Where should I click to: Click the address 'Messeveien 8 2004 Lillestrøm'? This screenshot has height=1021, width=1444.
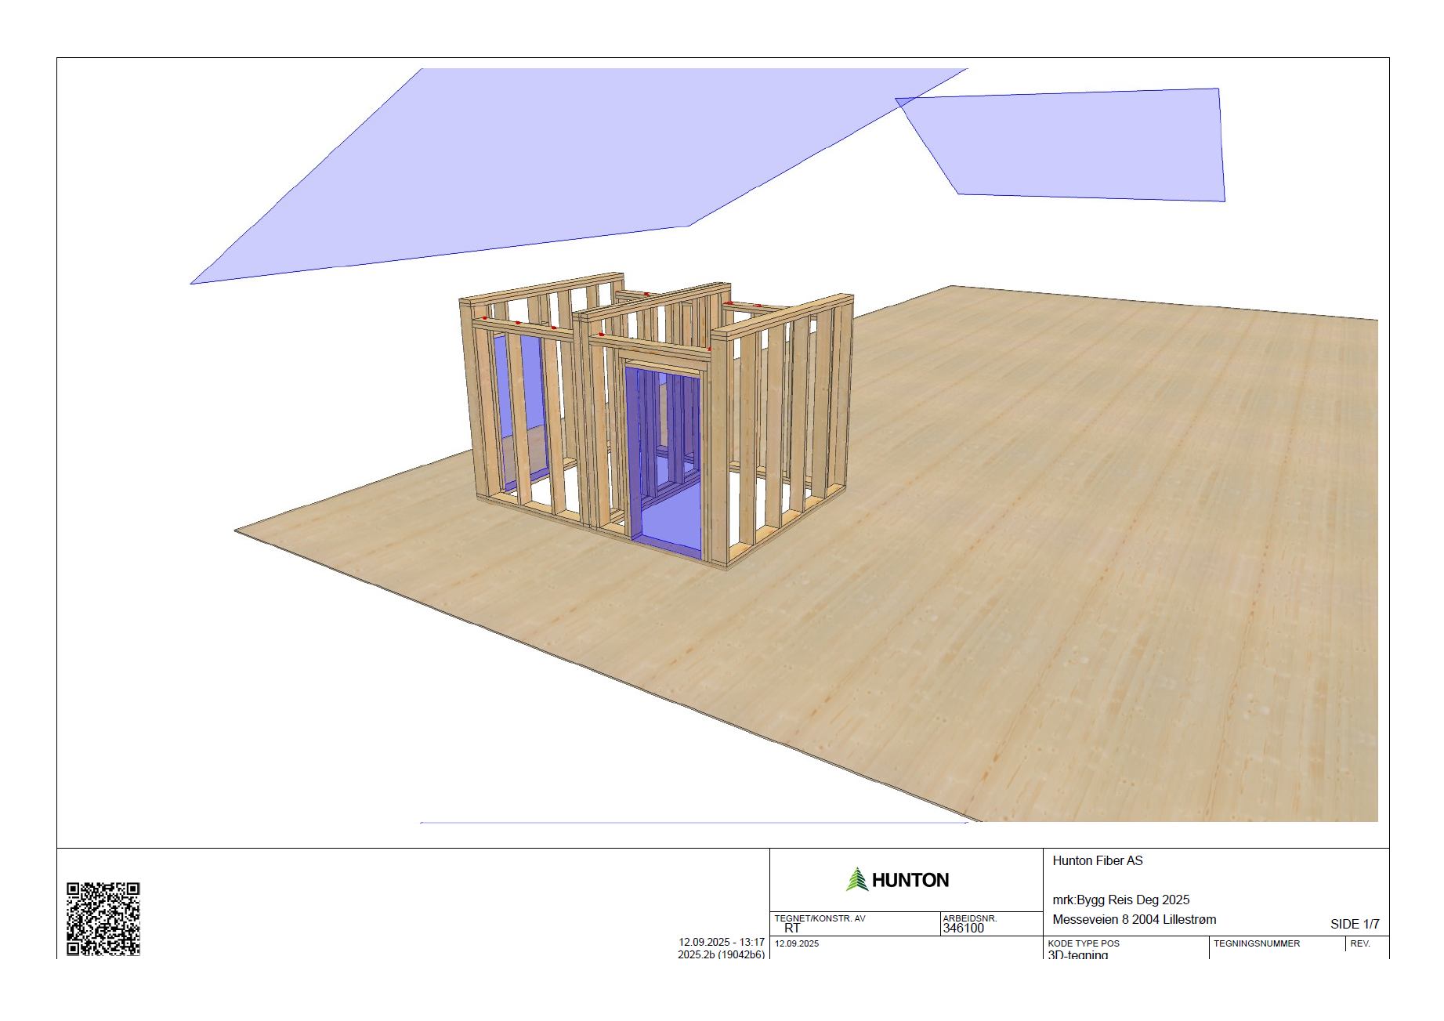click(1134, 919)
